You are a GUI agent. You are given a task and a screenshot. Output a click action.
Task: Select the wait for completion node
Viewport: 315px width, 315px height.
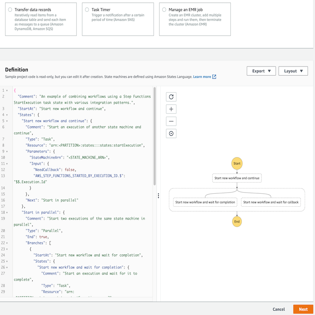pyautogui.click(x=205, y=202)
